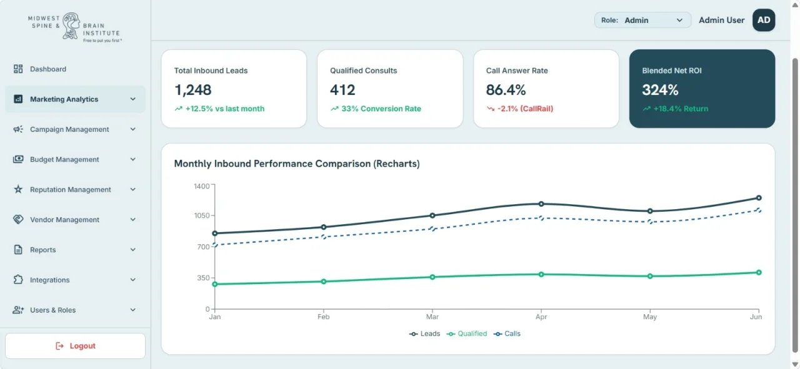
Task: Collapse the Marketing Analytics chevron
Action: coord(132,99)
